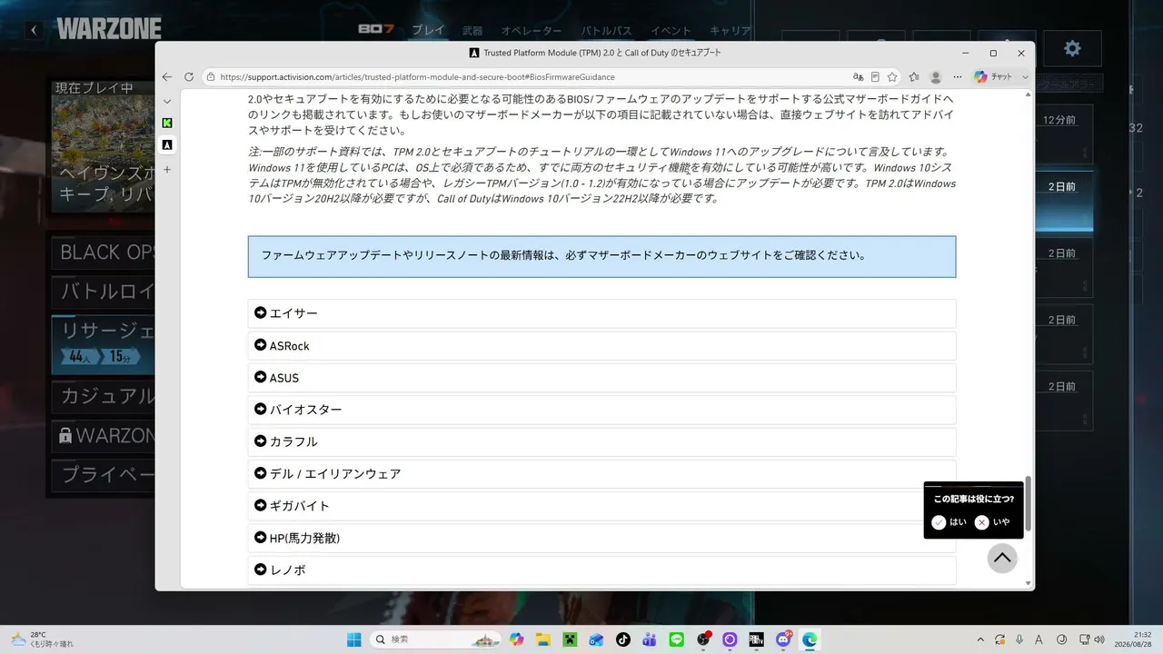Open Edge settings and more menu
1163x654 pixels.
click(x=957, y=77)
